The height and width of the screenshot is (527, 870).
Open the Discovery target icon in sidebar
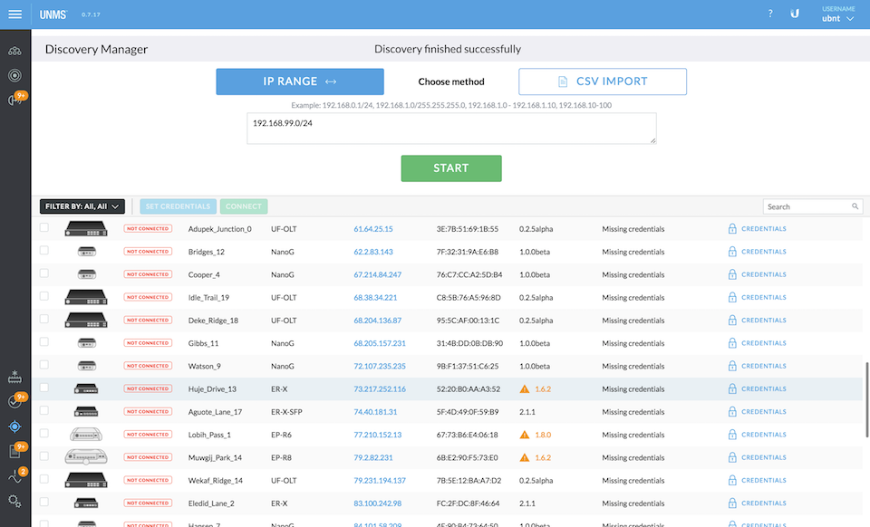click(x=15, y=426)
